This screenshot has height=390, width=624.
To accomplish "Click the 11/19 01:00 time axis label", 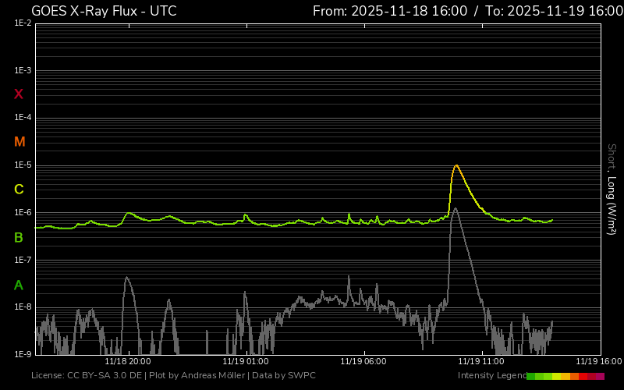I will (x=246, y=361).
